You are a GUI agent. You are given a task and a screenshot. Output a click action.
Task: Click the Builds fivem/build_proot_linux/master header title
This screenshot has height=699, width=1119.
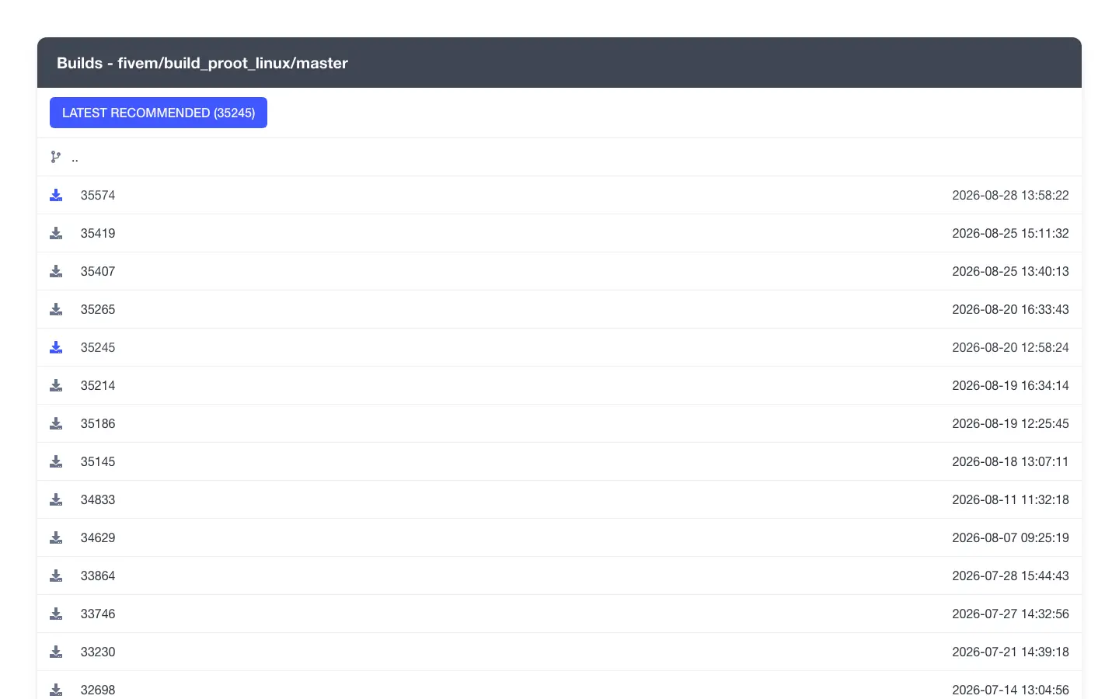pyautogui.click(x=202, y=63)
